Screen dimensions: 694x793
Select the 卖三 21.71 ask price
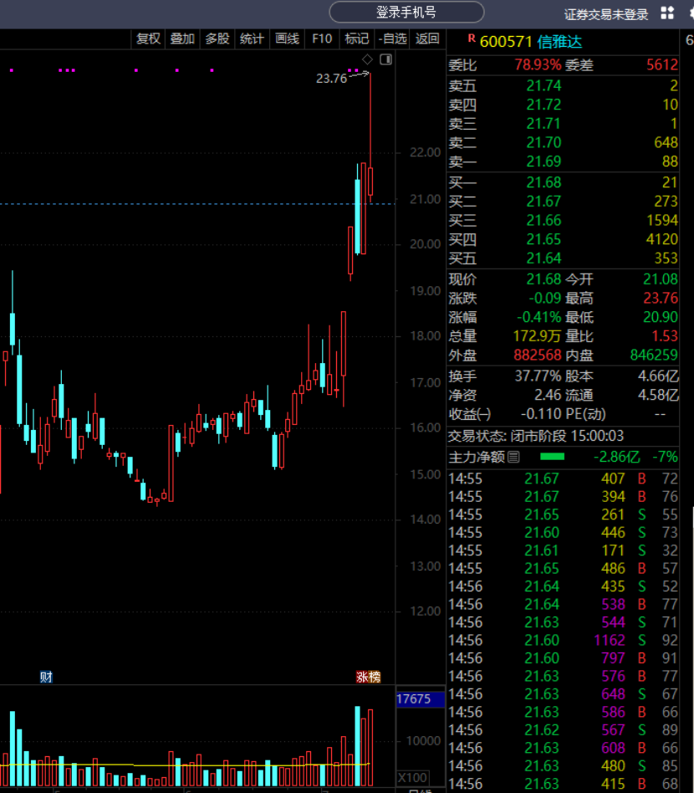click(543, 124)
